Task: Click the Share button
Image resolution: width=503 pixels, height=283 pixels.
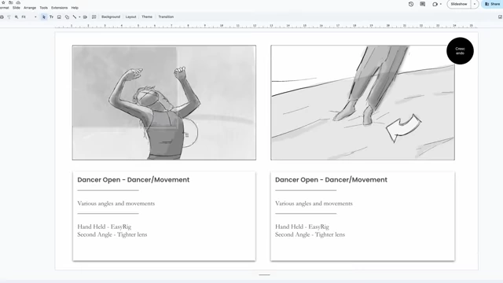Action: 492,4
